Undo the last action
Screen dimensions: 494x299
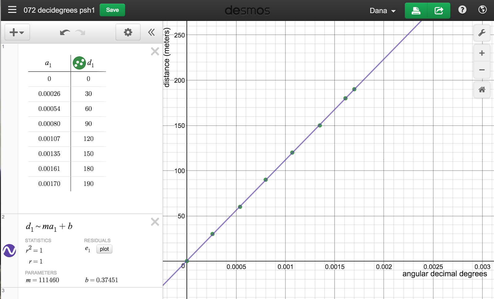tap(65, 32)
